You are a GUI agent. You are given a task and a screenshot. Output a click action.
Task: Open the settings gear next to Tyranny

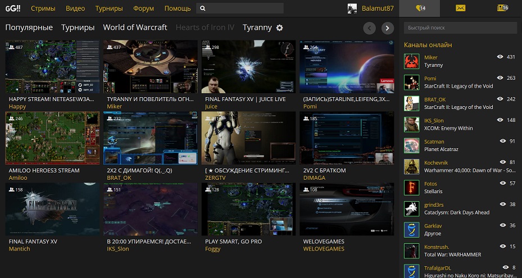[280, 28]
